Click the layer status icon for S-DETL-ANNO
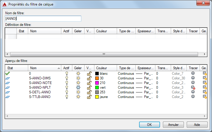This screenshot has width=212, height=132. point(8,92)
